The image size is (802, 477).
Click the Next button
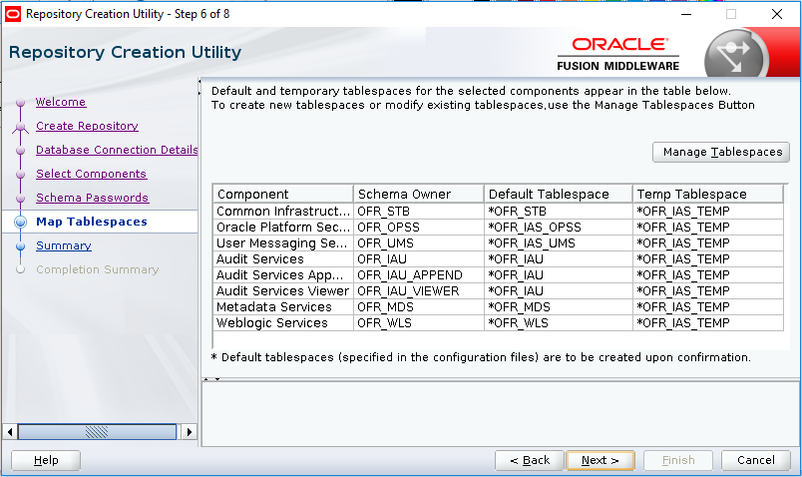click(601, 460)
